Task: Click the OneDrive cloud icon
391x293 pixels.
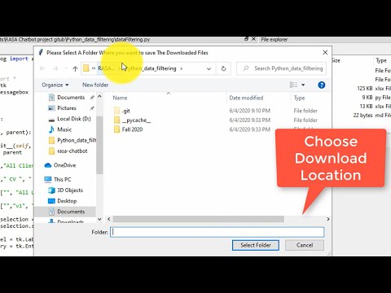Action: coord(48,165)
